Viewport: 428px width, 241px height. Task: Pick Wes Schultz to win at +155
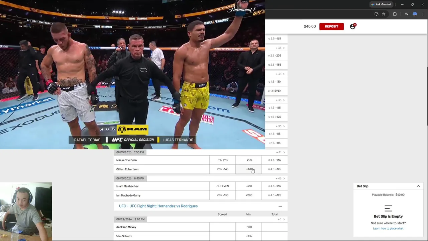point(249,236)
